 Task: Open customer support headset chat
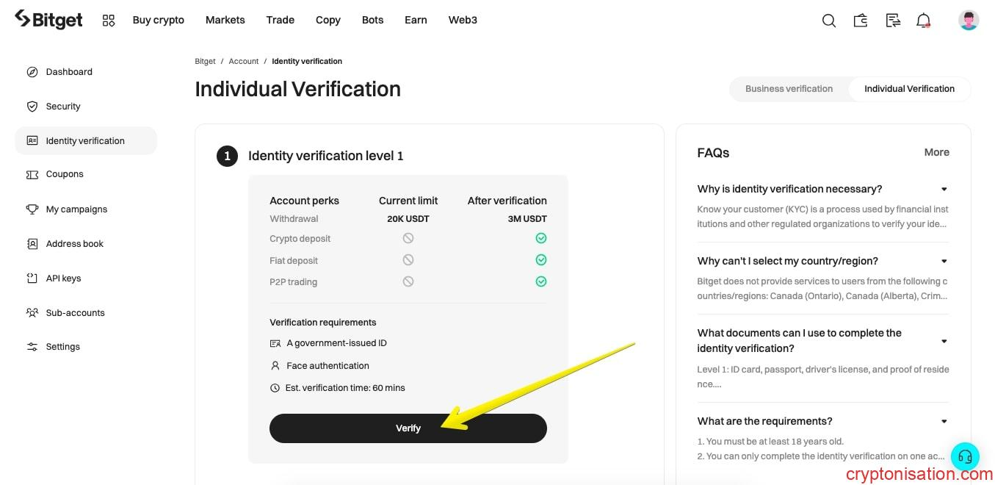(x=965, y=456)
